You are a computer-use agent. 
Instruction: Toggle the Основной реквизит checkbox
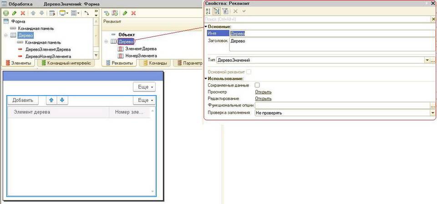249,72
